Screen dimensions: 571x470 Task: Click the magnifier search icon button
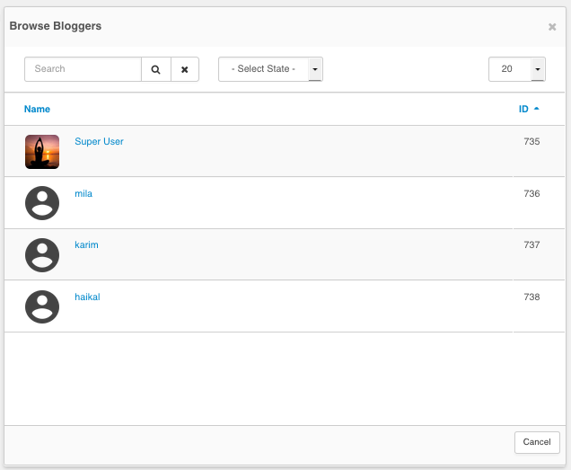(156, 69)
